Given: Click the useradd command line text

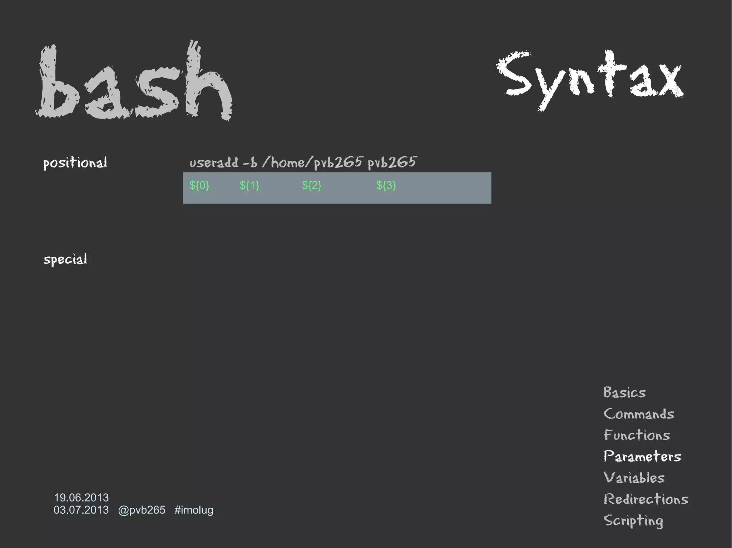Looking at the screenshot, I should tap(303, 162).
